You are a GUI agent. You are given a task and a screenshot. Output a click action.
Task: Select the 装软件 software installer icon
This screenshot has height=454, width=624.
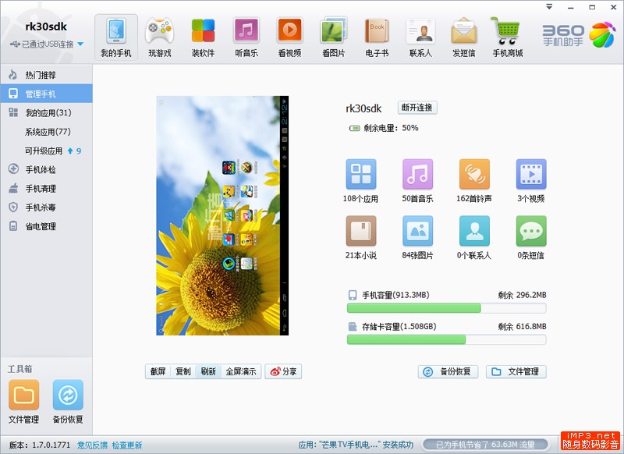204,36
